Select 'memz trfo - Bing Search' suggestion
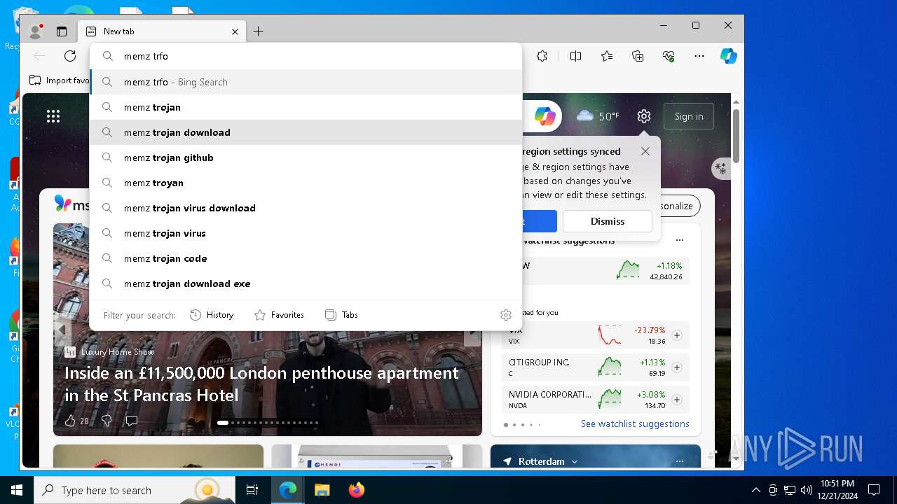The width and height of the screenshot is (897, 504). [x=306, y=82]
